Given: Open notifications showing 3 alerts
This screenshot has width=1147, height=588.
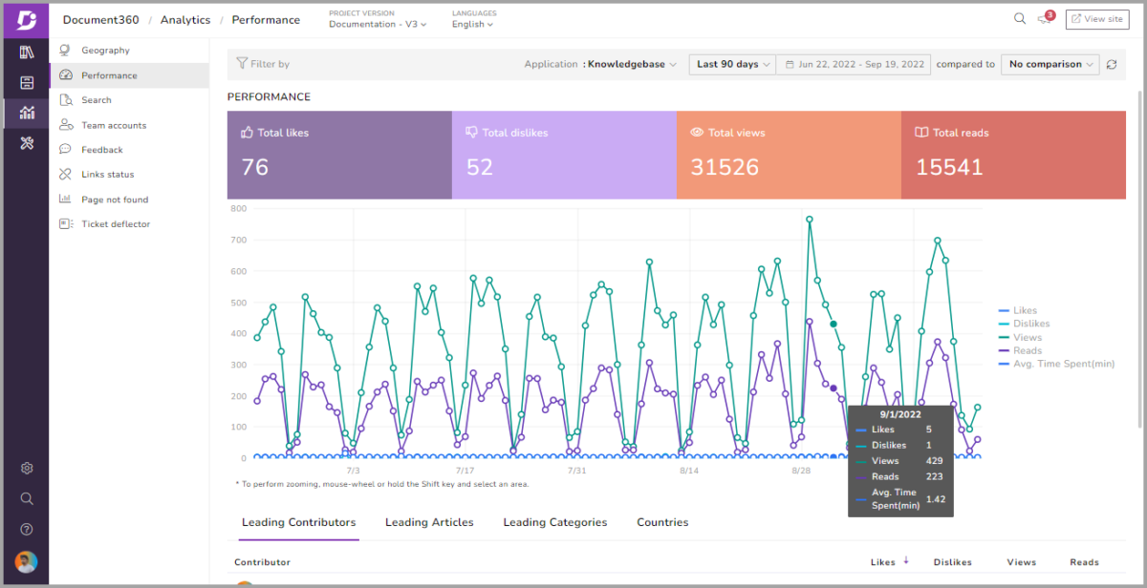Looking at the screenshot, I should pos(1044,19).
